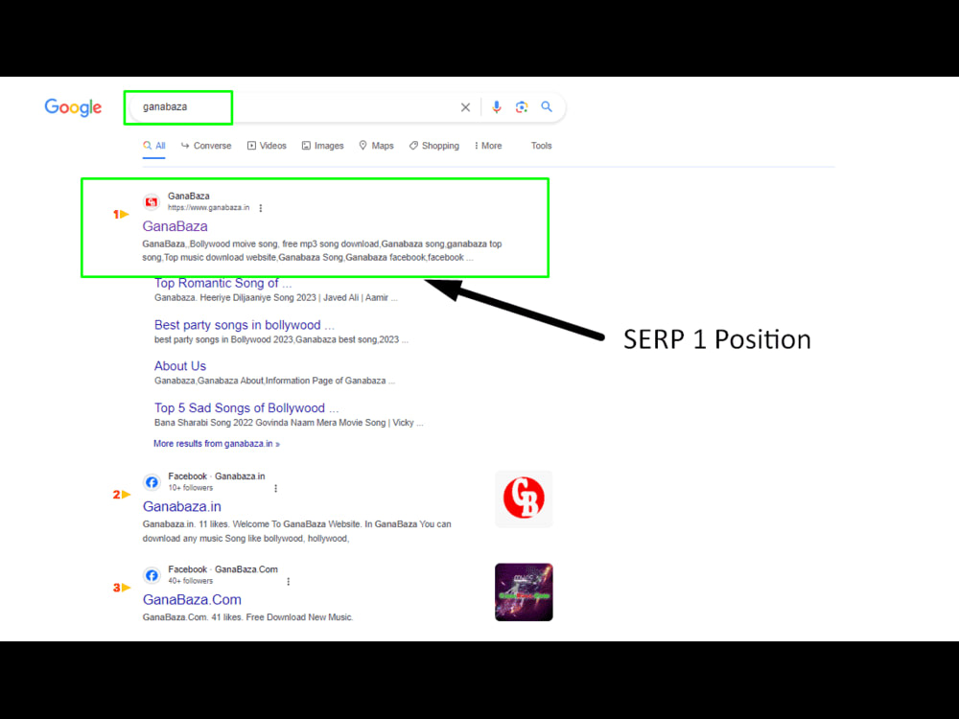Select the All search tab
This screenshot has width=959, height=719.
(154, 146)
